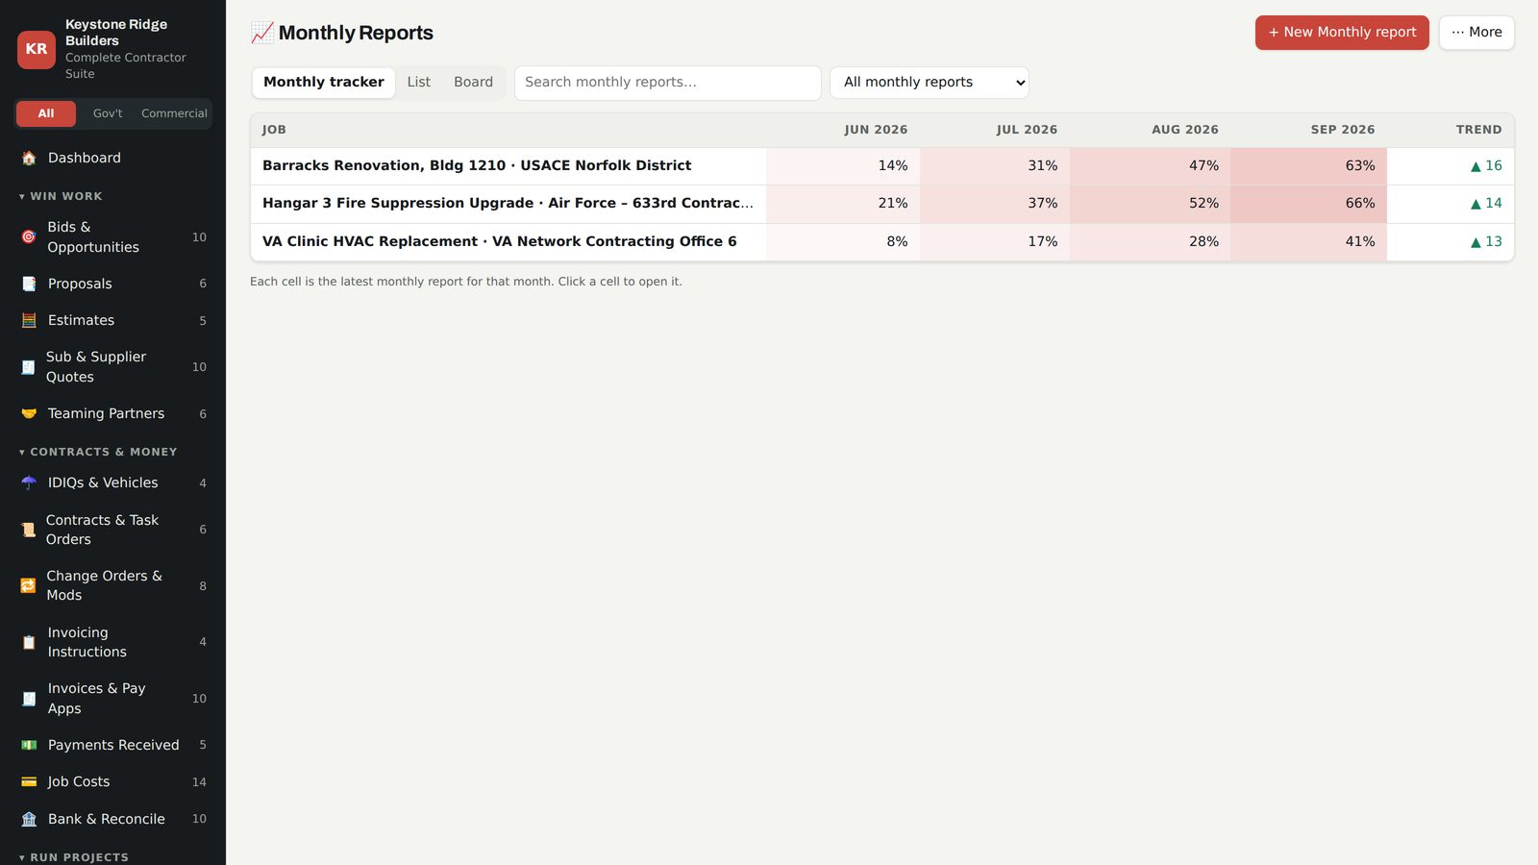Image resolution: width=1538 pixels, height=865 pixels.
Task: Switch filter to Commercial
Action: point(174,113)
